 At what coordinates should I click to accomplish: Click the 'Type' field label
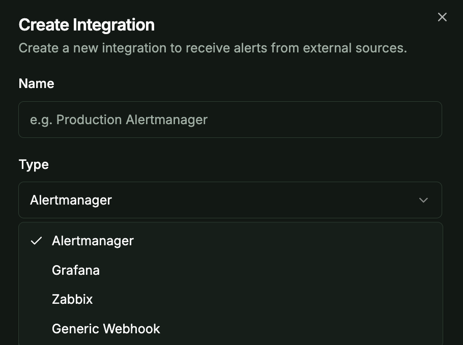(x=34, y=164)
